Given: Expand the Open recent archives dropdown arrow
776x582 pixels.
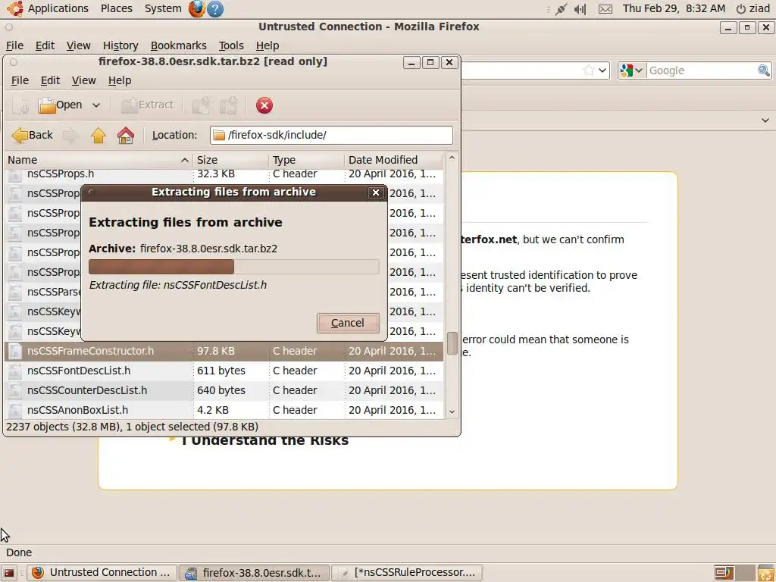Looking at the screenshot, I should (x=96, y=105).
